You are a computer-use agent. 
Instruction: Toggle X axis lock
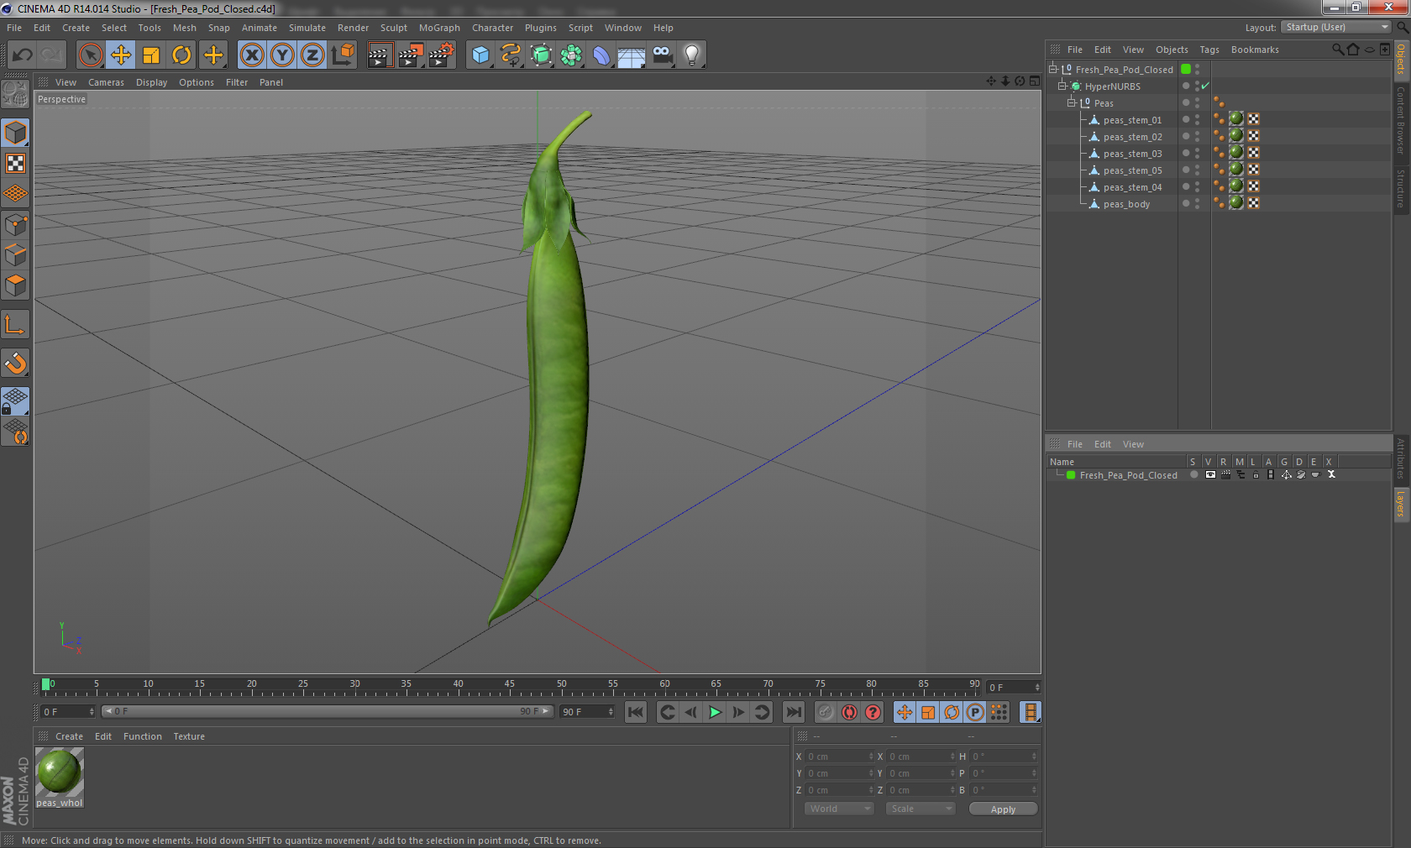click(251, 55)
